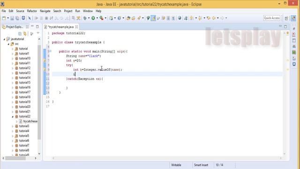
Task: Click the Run External Tools icon
Action: pos(102,18)
